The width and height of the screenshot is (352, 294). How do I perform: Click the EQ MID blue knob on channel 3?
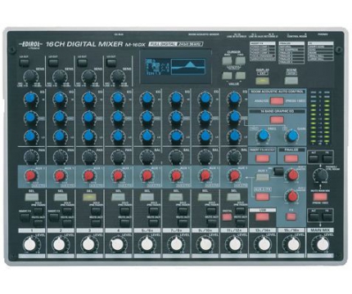coord(89,117)
